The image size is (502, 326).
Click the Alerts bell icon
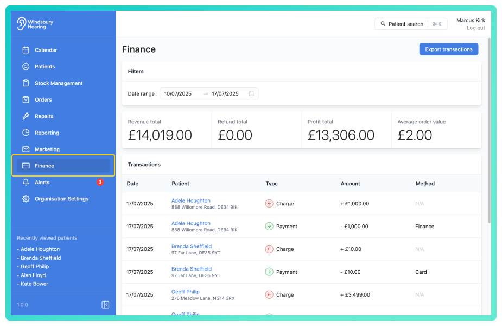click(26, 182)
